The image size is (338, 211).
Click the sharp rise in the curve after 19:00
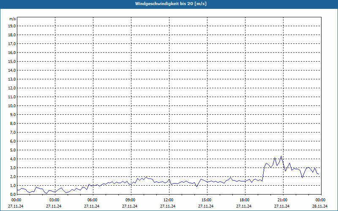click(263, 174)
